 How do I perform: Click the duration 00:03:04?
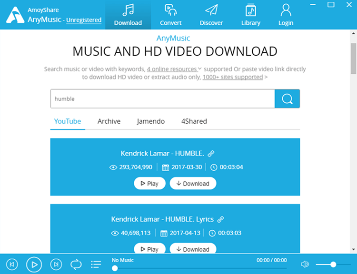231,167
